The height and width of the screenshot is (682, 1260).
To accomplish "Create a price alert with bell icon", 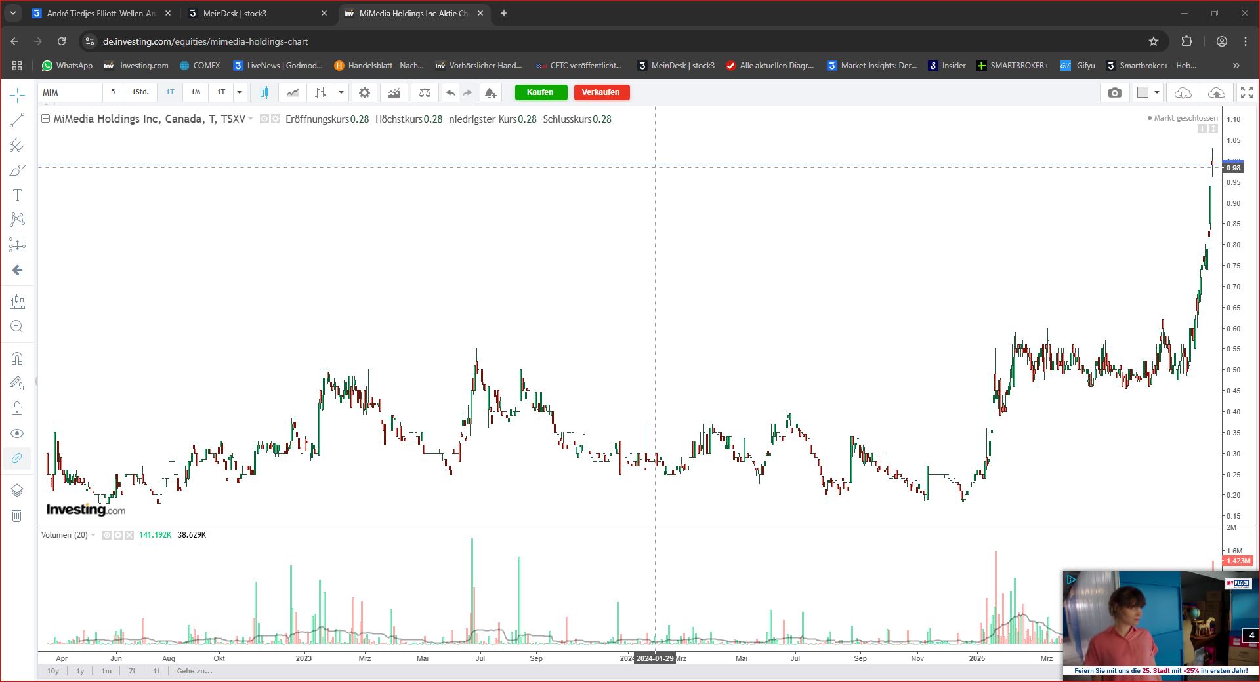I will pos(490,92).
